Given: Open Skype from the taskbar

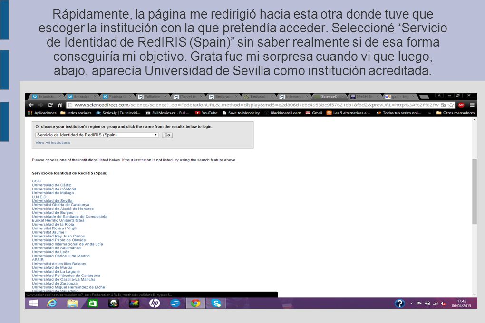Looking at the screenshot, I should point(216,303).
